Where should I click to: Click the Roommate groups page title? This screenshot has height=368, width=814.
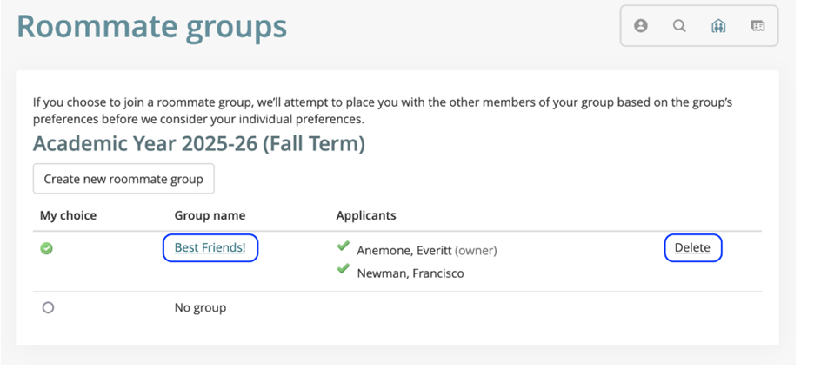point(151,26)
